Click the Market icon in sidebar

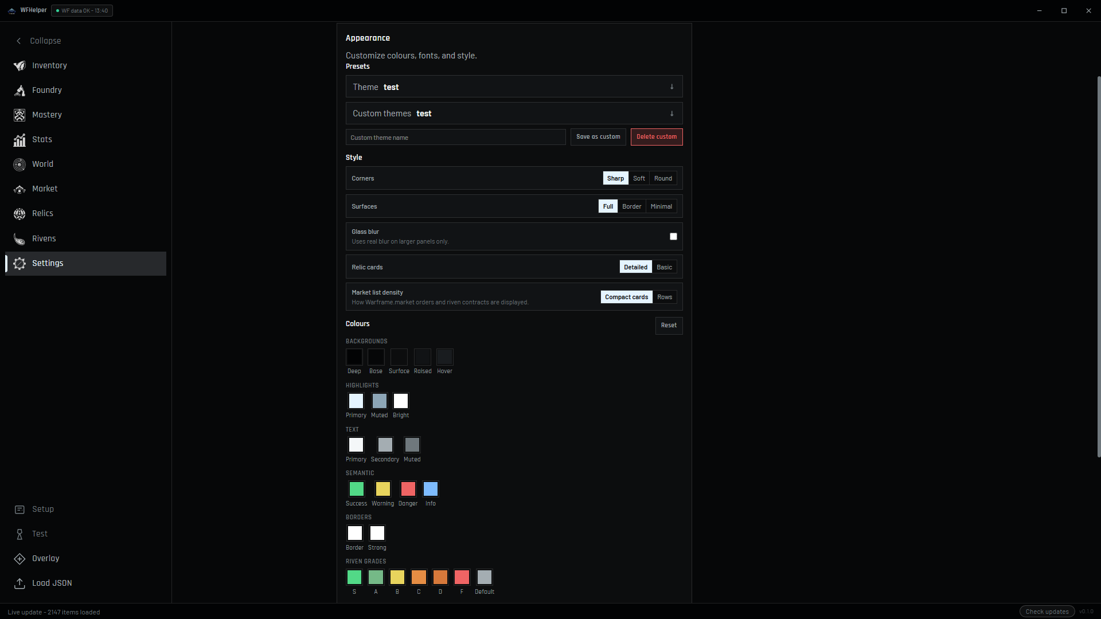click(19, 189)
